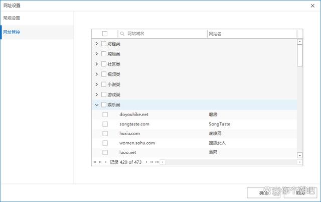Tick the doyouhike.net checkbox

click(x=105, y=115)
